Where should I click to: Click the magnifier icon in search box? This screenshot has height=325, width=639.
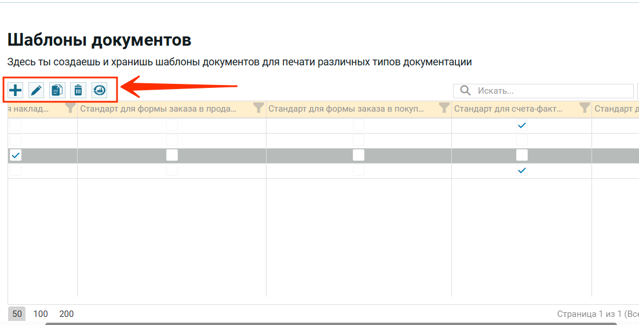pos(465,91)
